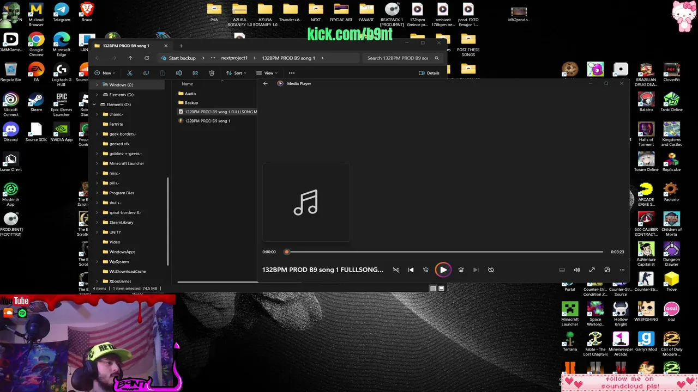Open Telegram desktop icon
The width and height of the screenshot is (698, 392).
[x=62, y=13]
